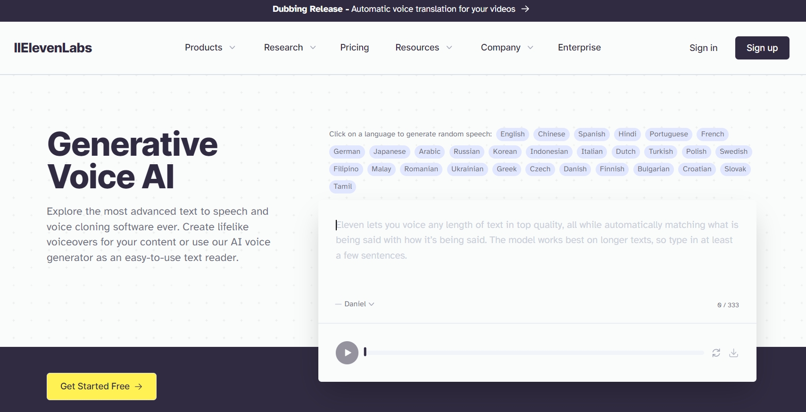Generate speech in Russian

466,151
